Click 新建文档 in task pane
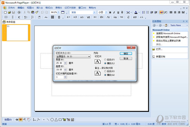 [161, 57]
